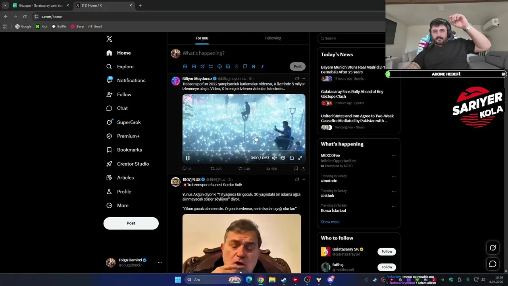Click the video progress bar
Image resolution: width=508 pixels, height=286 pixels.
coord(244,151)
